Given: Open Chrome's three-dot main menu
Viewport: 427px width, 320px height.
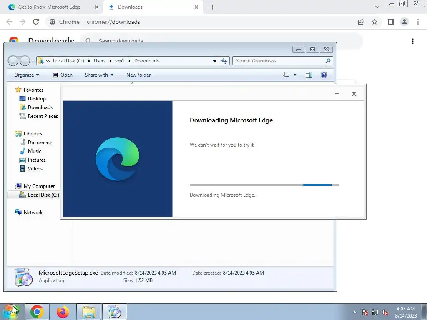Looking at the screenshot, I should 418,22.
